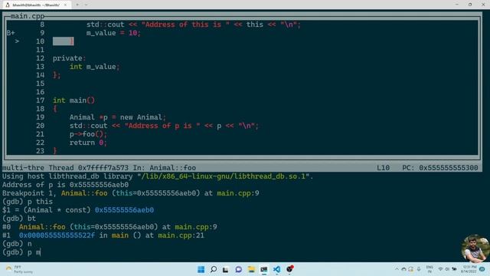Image resolution: width=490 pixels, height=276 pixels.
Task: Click the microphone tray icon
Action: (x=419, y=269)
